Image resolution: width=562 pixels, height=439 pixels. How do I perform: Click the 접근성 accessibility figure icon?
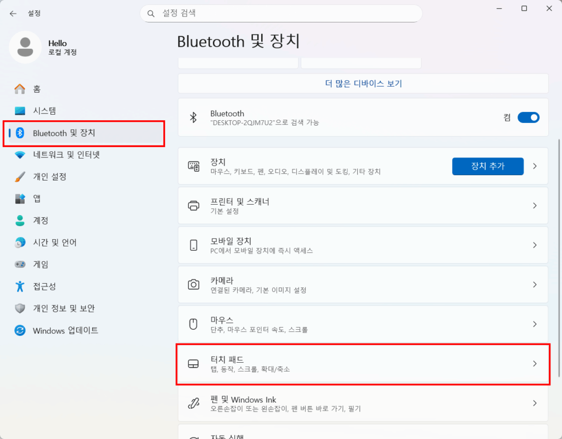coord(20,286)
